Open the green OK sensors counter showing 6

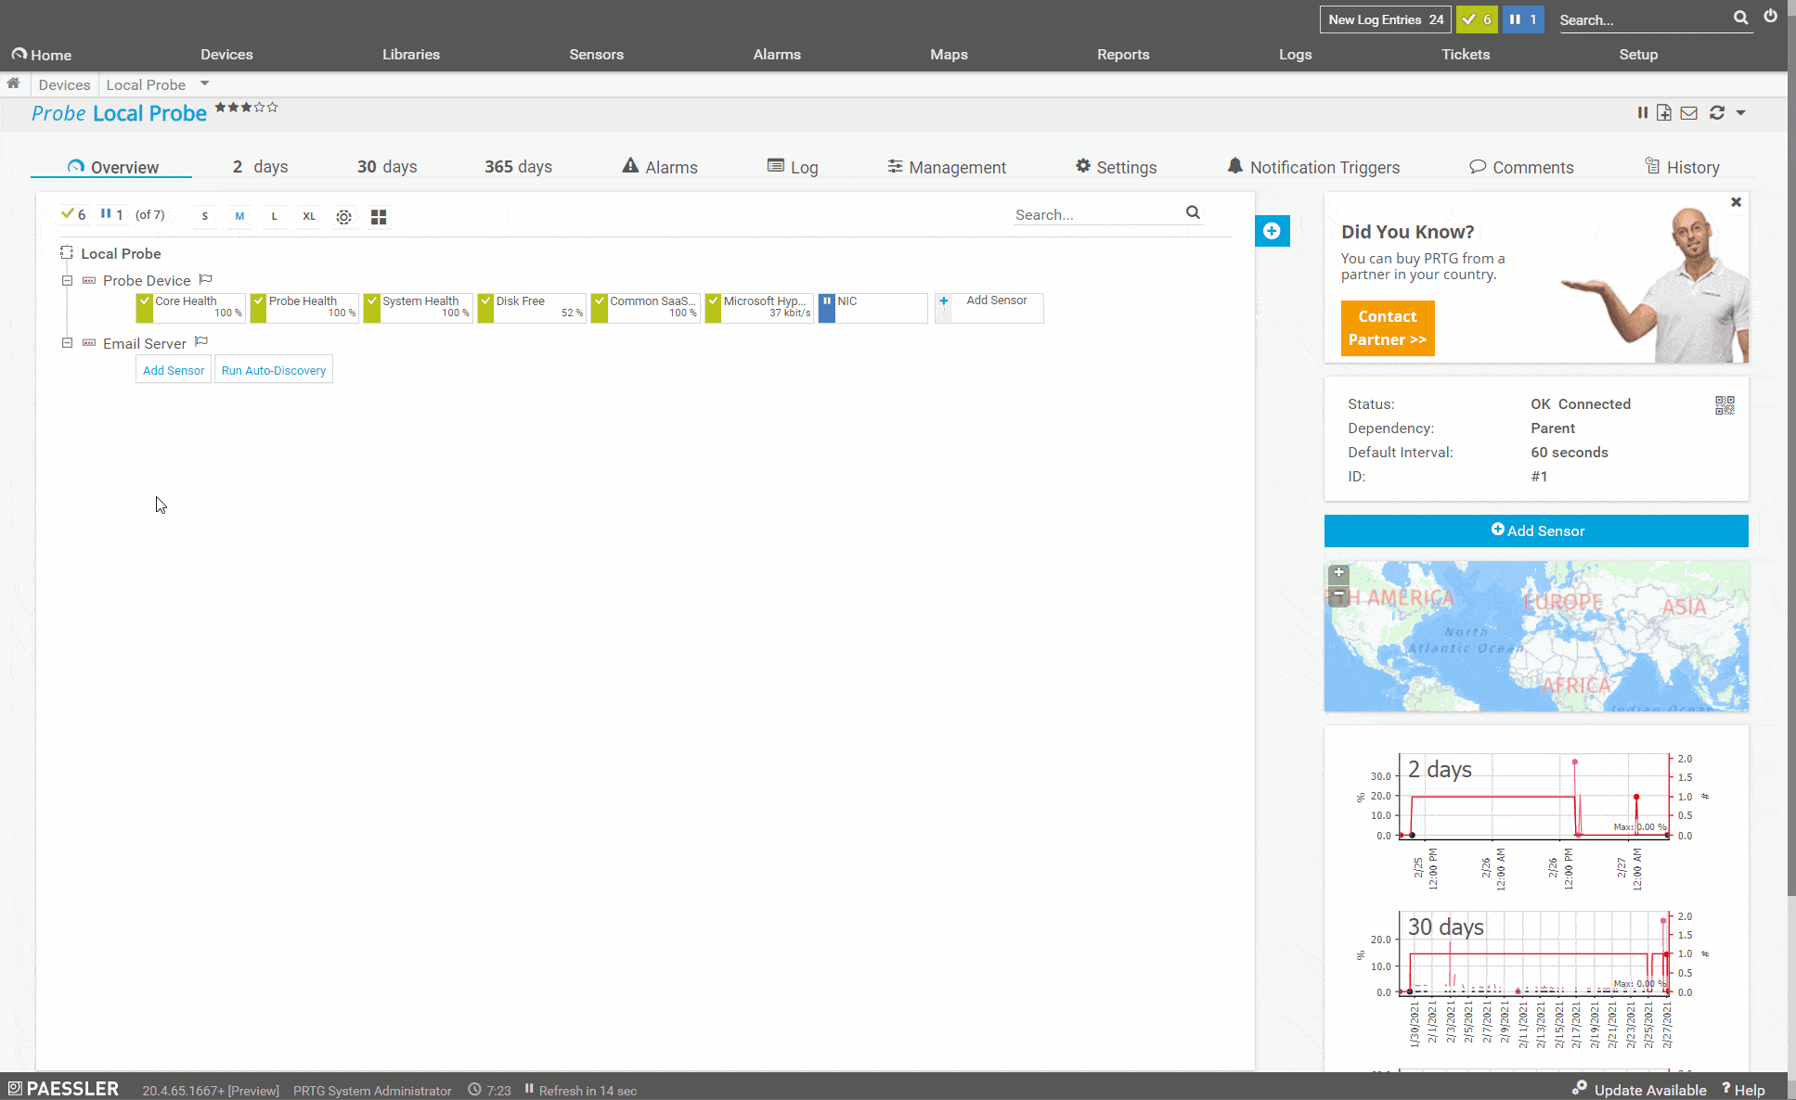click(x=1477, y=19)
